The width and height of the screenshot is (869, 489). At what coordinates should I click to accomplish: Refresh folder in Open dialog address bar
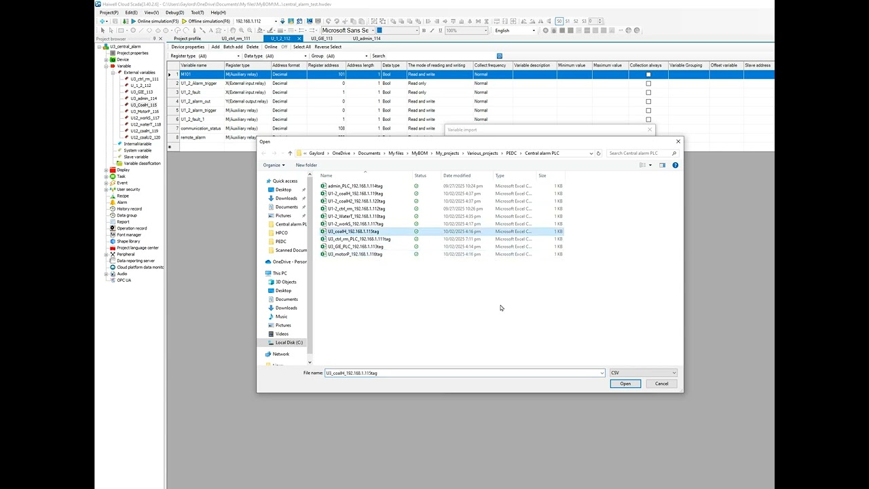599,153
